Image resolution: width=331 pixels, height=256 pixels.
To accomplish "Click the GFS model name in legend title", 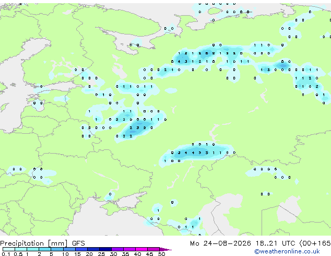I will [78, 243].
